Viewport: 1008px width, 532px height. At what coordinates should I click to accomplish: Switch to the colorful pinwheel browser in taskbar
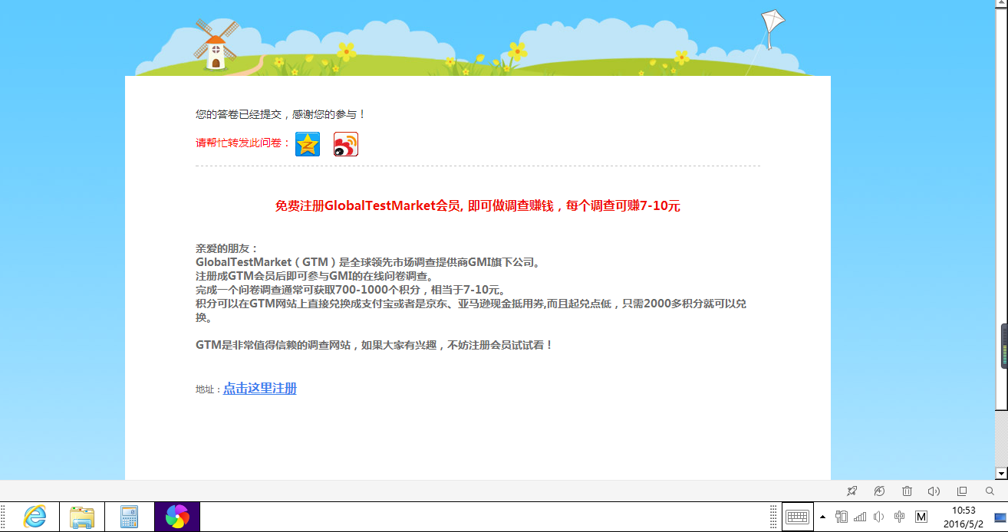[177, 517]
